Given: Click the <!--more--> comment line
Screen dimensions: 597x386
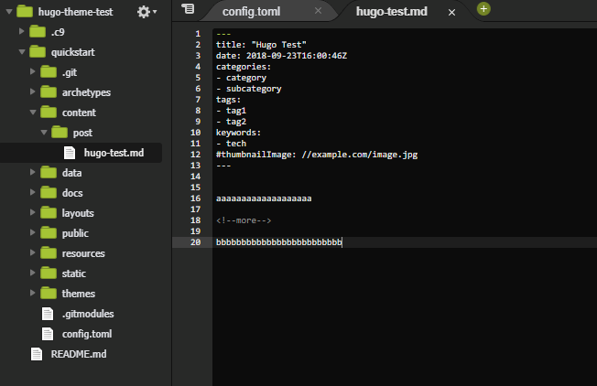Looking at the screenshot, I should [244, 220].
